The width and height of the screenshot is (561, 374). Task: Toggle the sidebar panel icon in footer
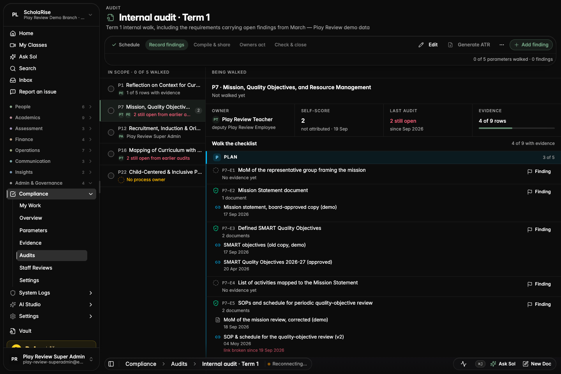pos(111,364)
